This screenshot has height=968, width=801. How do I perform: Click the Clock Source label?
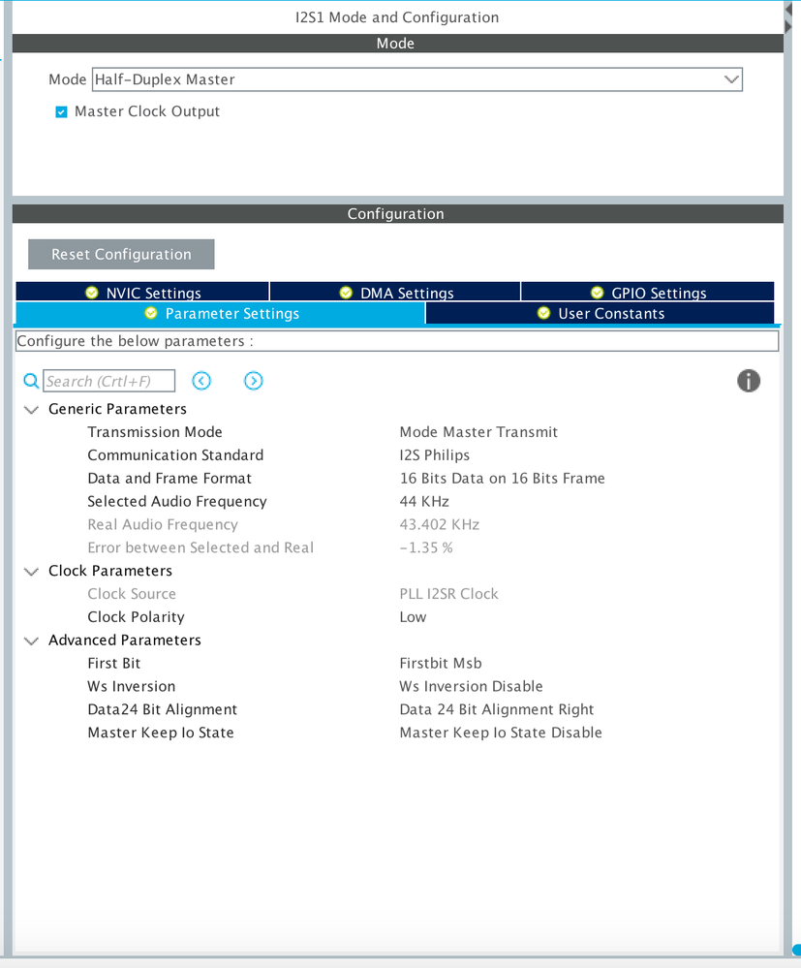[x=132, y=594]
